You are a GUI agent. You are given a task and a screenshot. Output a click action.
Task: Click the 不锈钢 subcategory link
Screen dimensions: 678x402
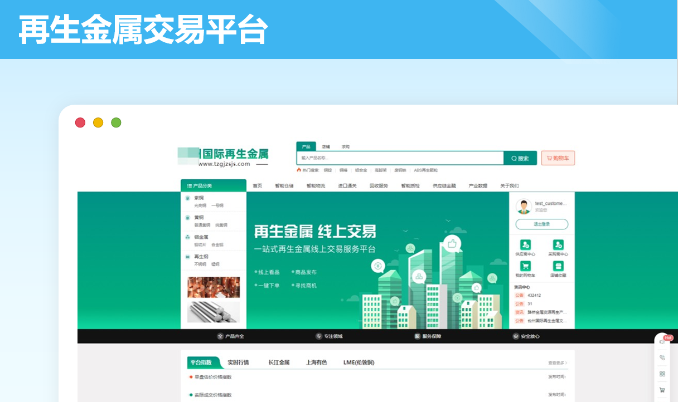coord(200,264)
